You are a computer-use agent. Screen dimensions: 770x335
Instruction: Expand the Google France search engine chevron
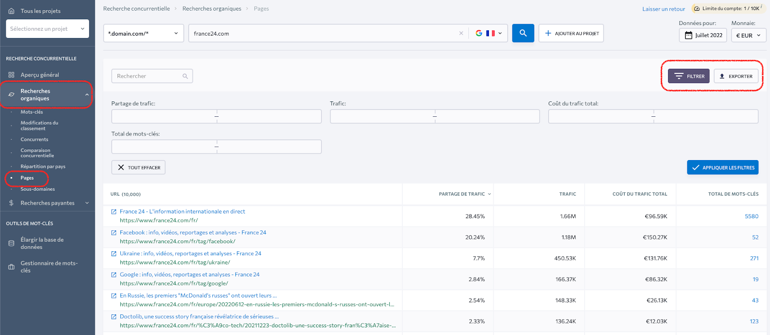[x=500, y=33]
